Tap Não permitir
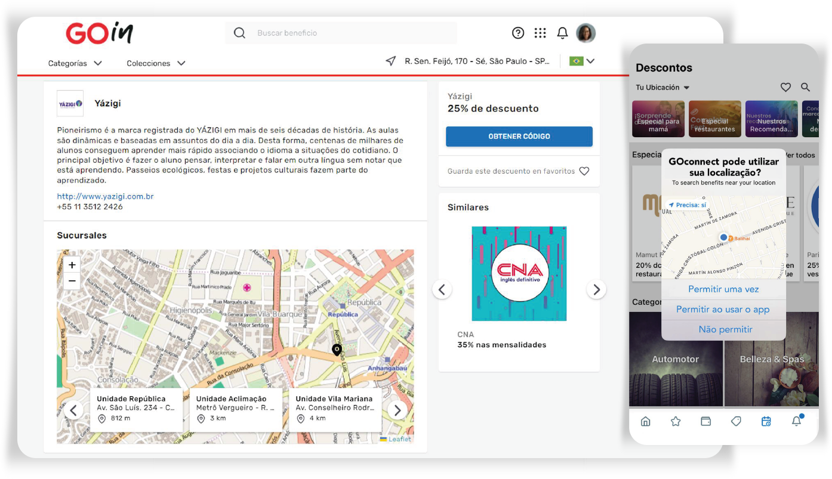This screenshot has height=479, width=832. 723,330
